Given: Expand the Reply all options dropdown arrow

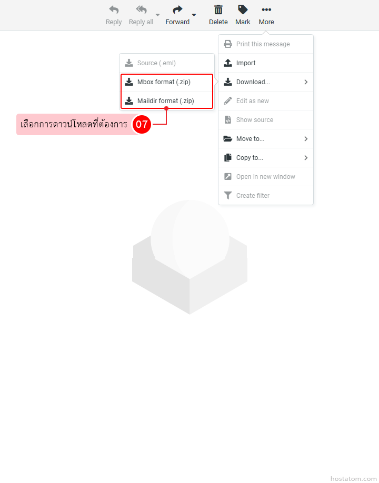Looking at the screenshot, I should (x=157, y=15).
